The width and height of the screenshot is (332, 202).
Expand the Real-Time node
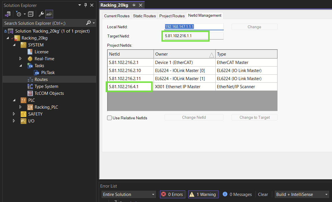20,58
